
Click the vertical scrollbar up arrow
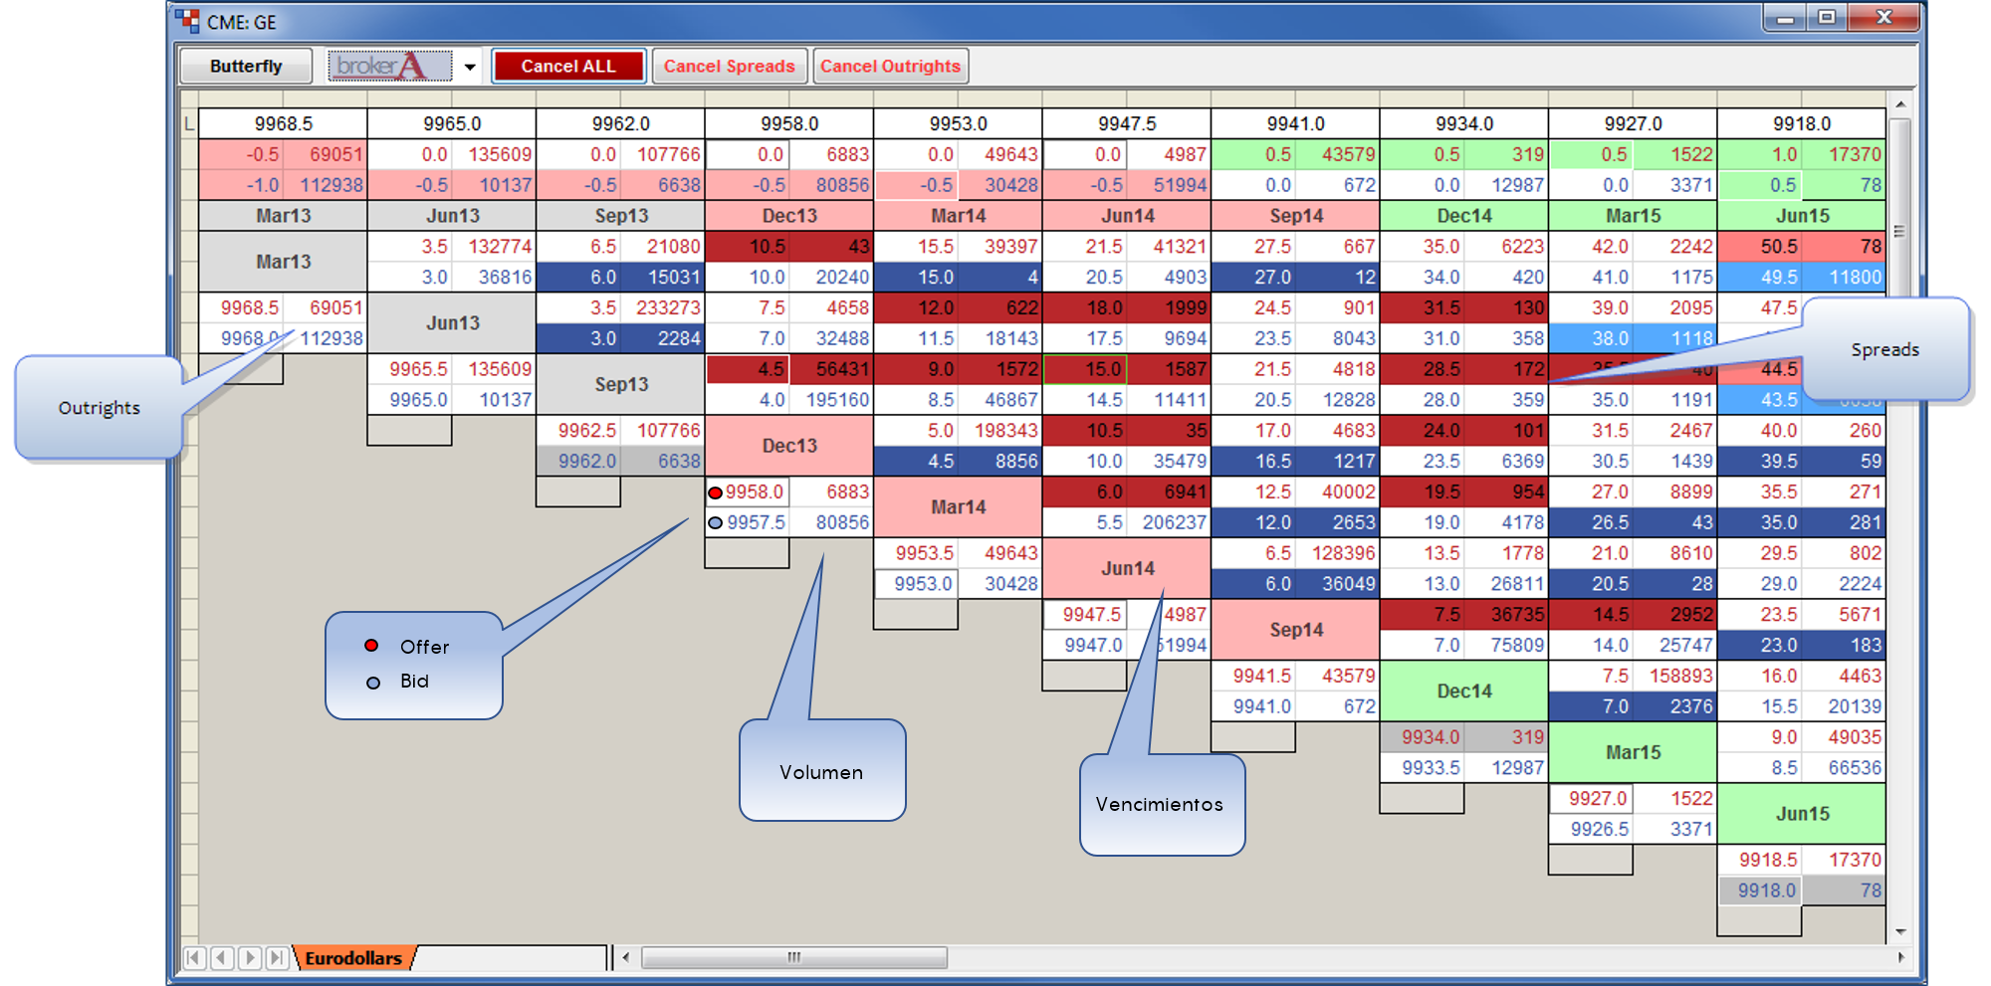click(1900, 104)
